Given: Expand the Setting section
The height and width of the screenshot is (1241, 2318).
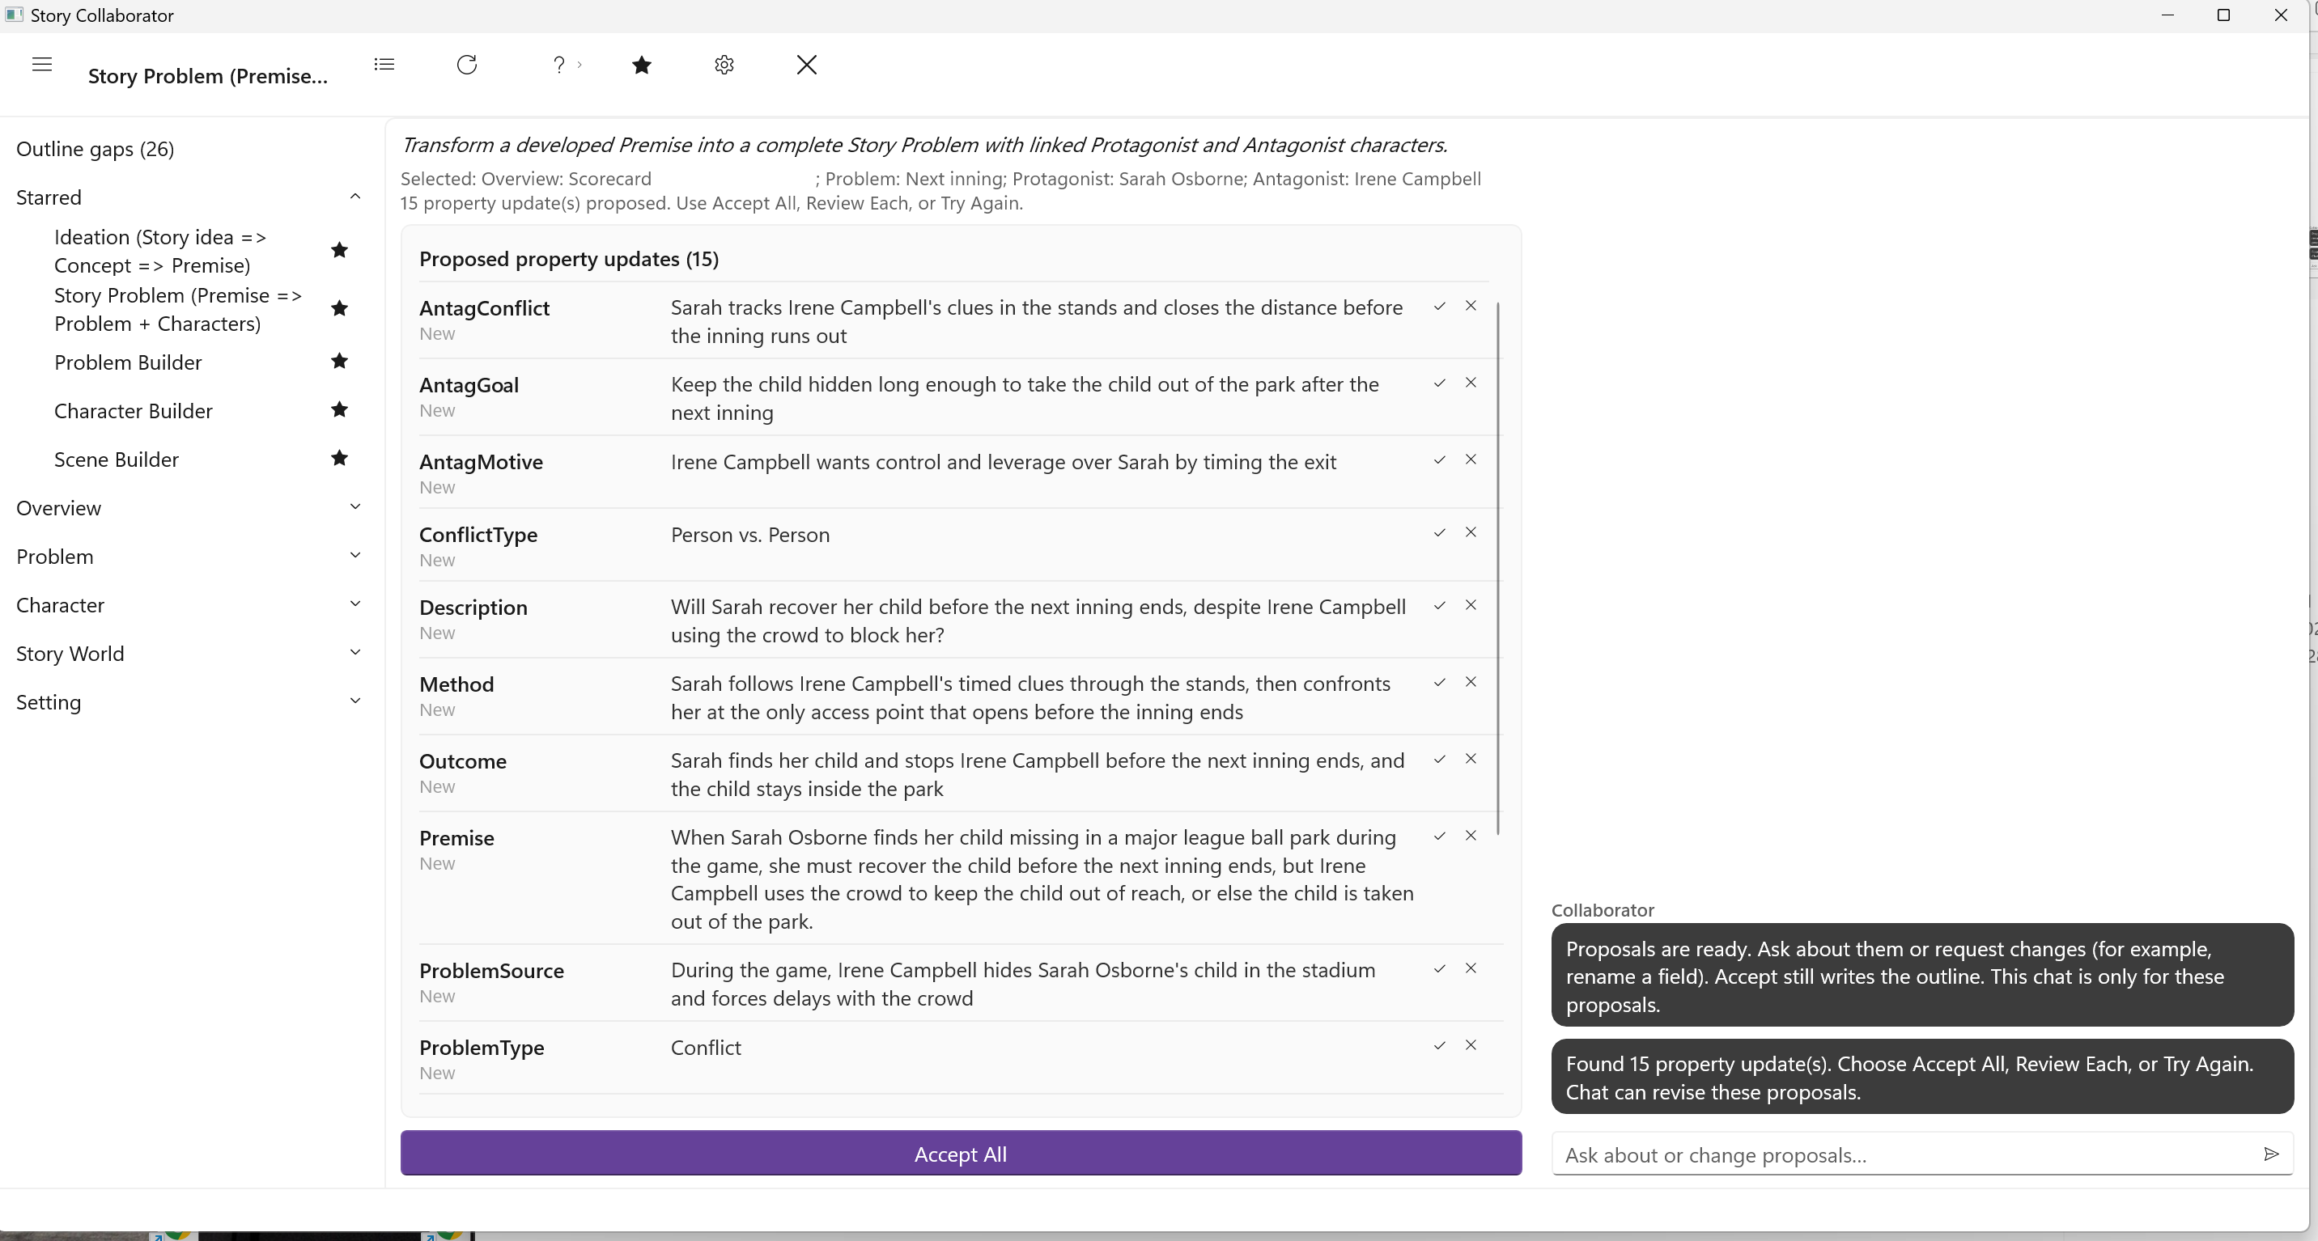Looking at the screenshot, I should (354, 701).
